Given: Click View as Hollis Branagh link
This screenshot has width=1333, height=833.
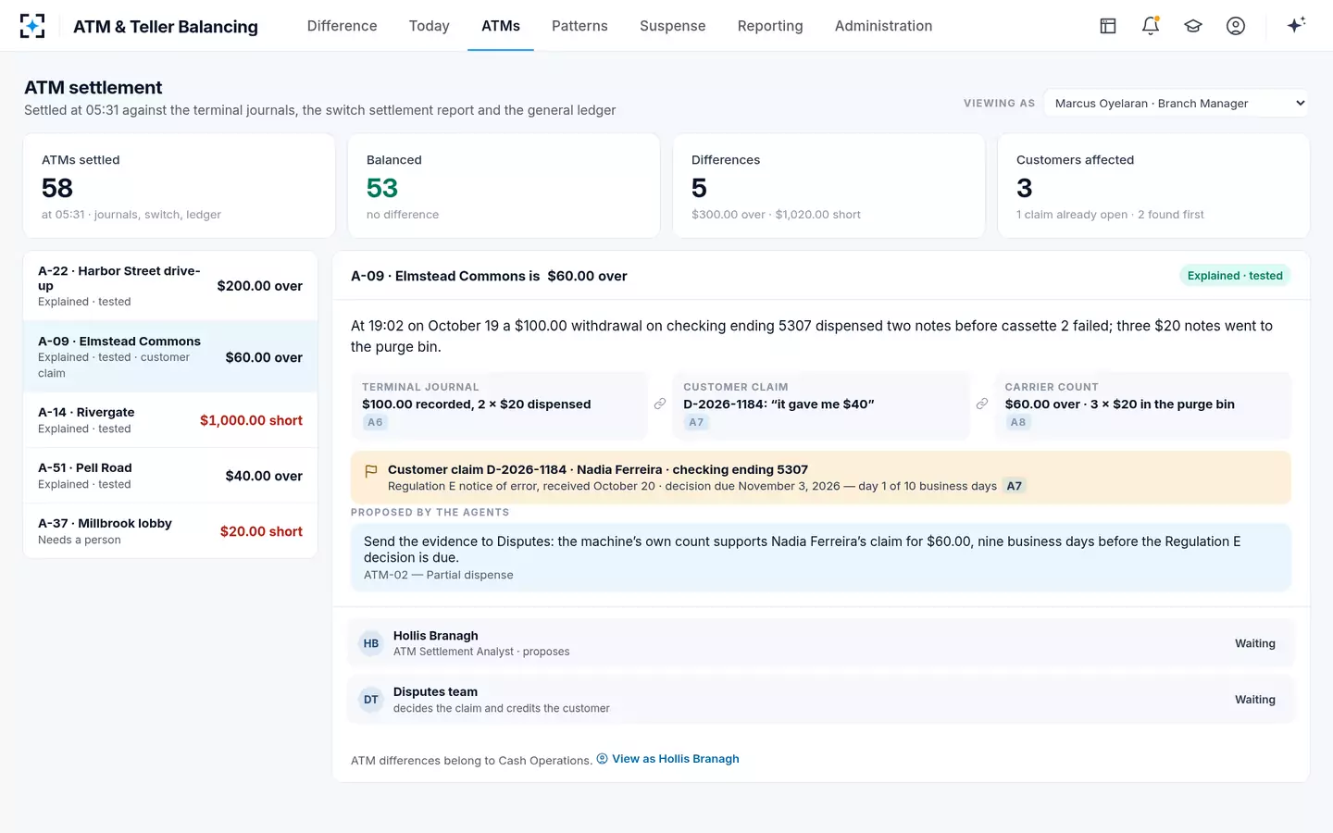Looking at the screenshot, I should coord(667,759).
